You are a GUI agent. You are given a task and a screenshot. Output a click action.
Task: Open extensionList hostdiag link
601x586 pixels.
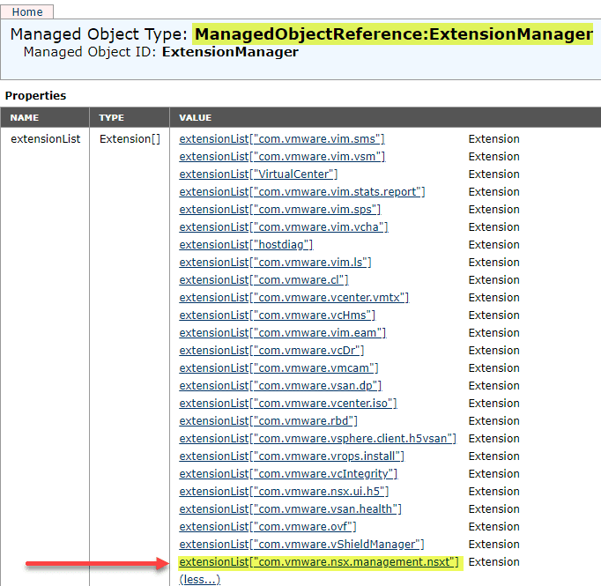pos(246,244)
